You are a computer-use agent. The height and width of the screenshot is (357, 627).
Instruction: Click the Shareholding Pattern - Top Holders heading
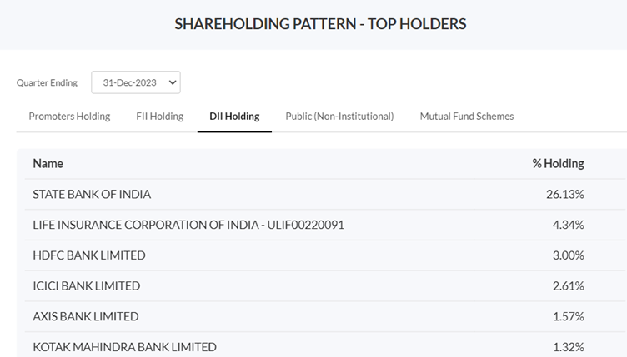320,24
